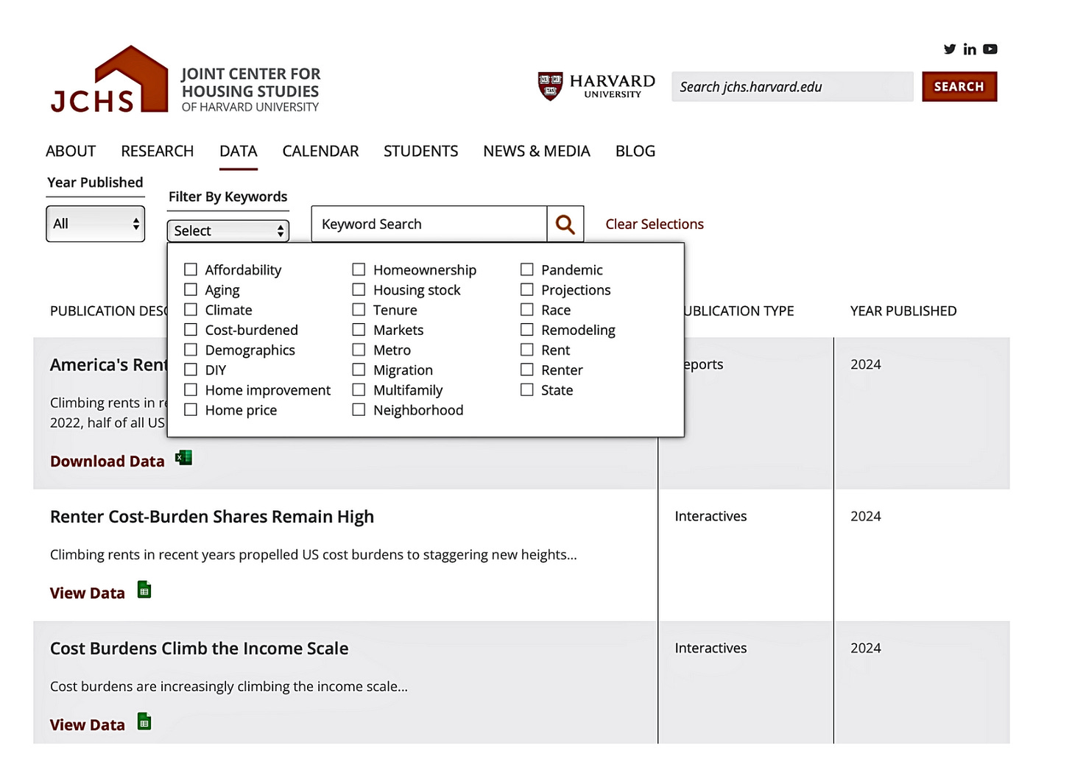Image resolution: width=1072 pixels, height=770 pixels.
Task: Open the Twitter social icon
Action: coord(950,49)
